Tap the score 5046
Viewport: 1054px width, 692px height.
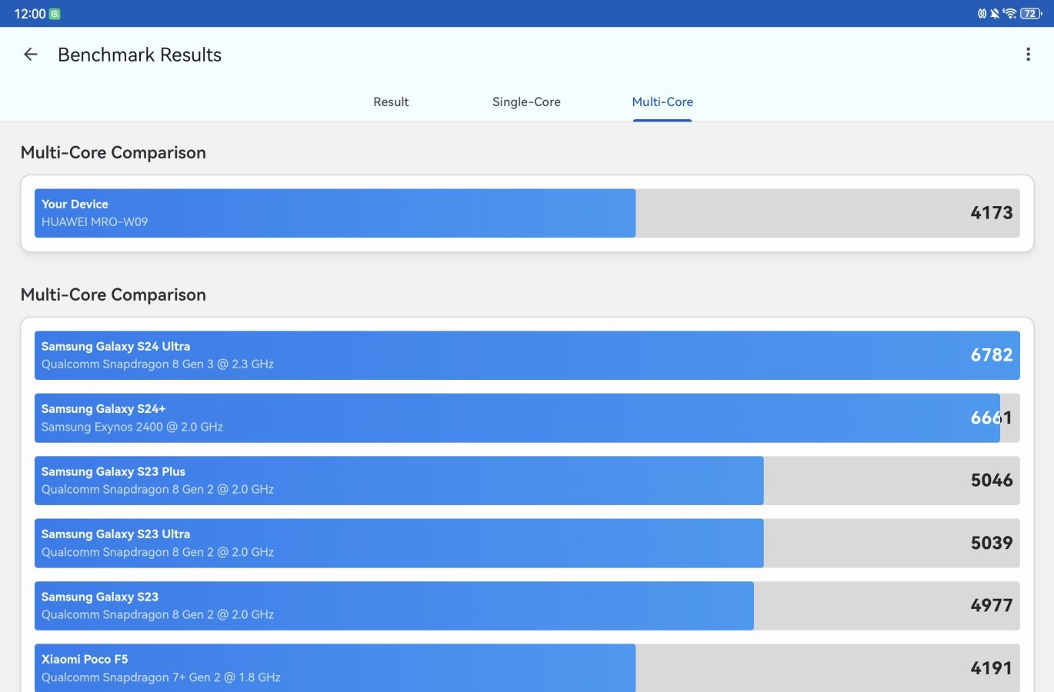992,481
